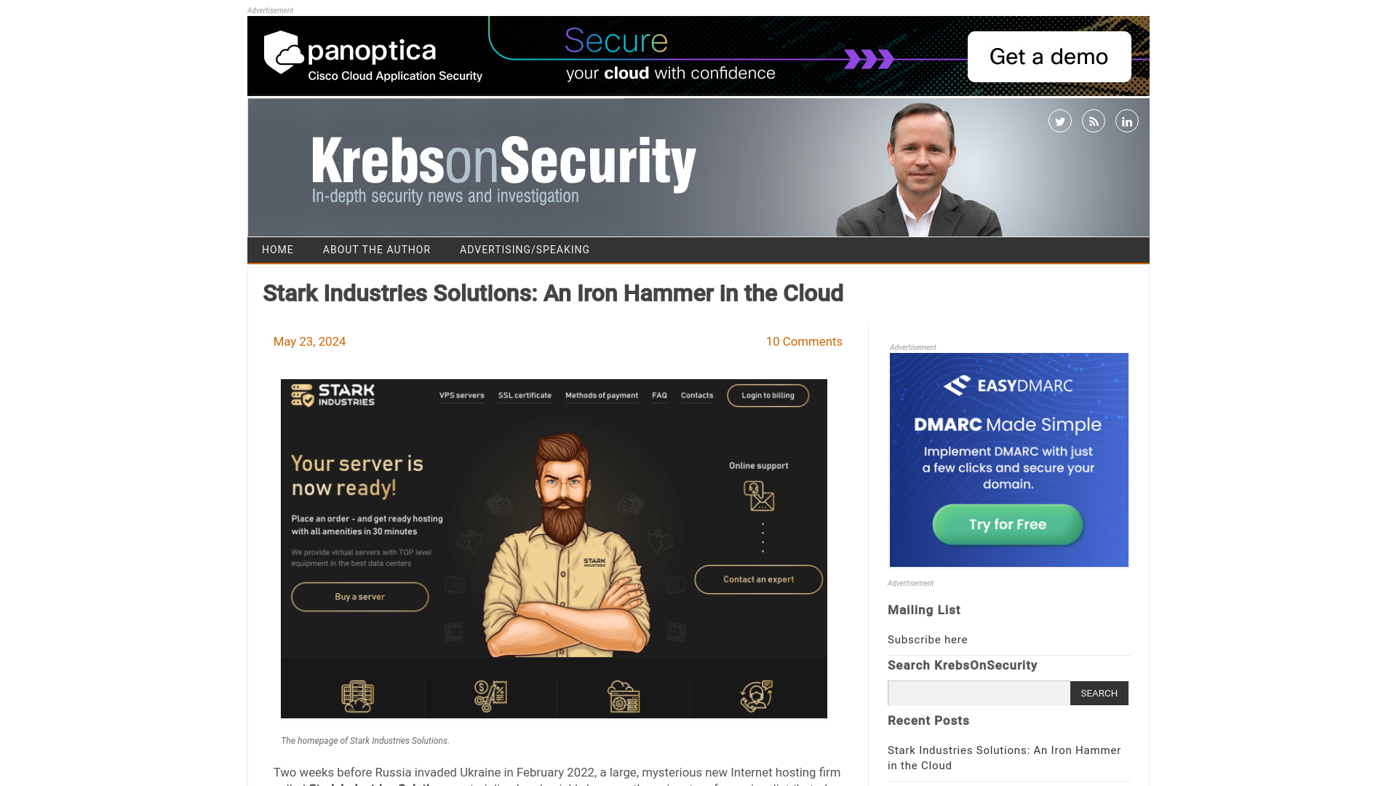The width and height of the screenshot is (1397, 786).
Task: Click the Stark Industries homepage thumbnail image
Action: (554, 548)
